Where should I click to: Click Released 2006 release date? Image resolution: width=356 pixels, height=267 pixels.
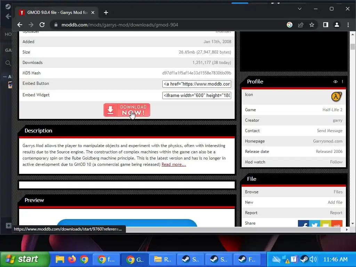(x=329, y=152)
